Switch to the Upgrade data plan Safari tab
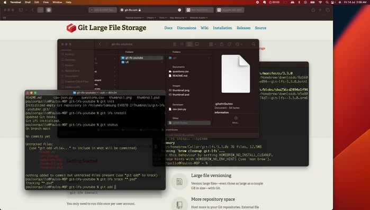Screen dimensions: 370x210 coord(230,10)
